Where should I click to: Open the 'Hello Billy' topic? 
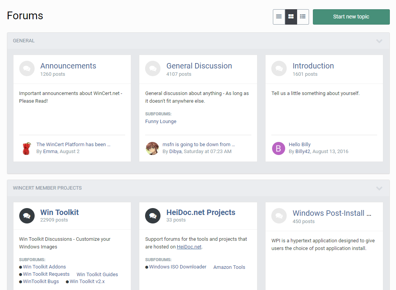(x=299, y=144)
